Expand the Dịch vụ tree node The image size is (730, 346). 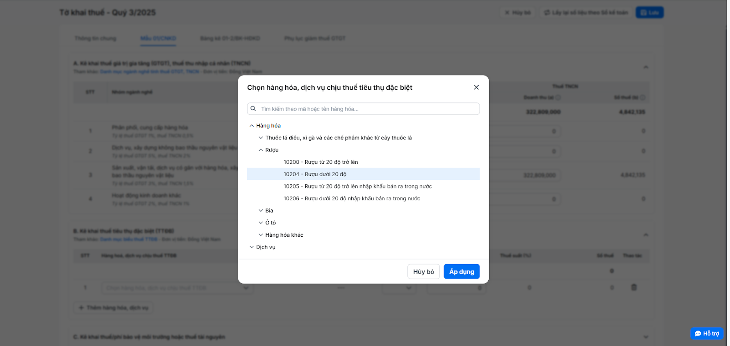[251, 247]
